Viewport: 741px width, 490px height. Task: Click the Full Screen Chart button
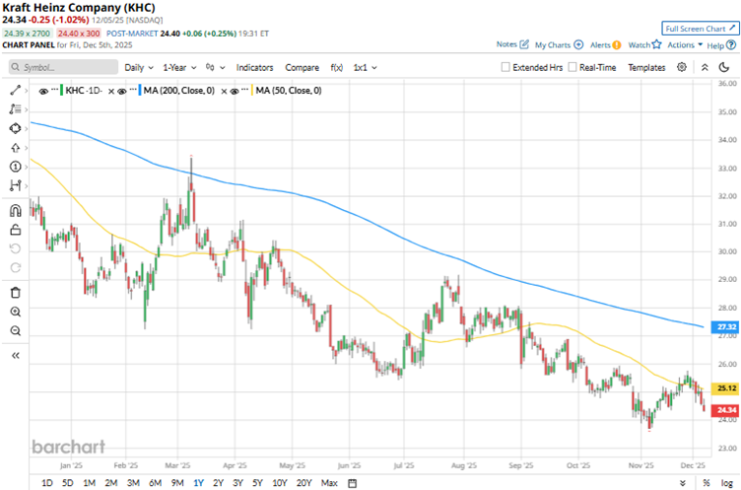pyautogui.click(x=700, y=29)
